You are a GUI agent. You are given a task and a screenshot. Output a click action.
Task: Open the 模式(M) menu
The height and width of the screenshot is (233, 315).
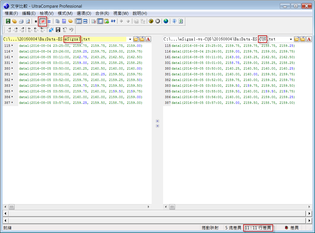(x=65, y=13)
